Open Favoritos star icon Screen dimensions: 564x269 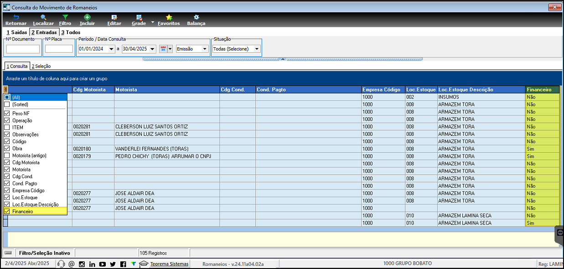[x=169, y=17]
